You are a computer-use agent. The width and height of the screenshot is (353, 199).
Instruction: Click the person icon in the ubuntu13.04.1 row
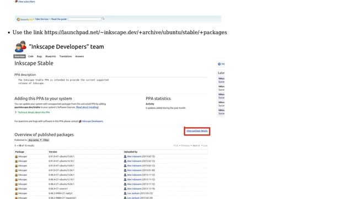125,175
